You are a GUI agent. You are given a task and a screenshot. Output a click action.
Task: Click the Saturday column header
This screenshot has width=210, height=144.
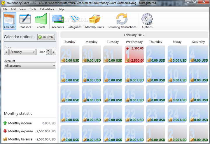click(x=199, y=42)
